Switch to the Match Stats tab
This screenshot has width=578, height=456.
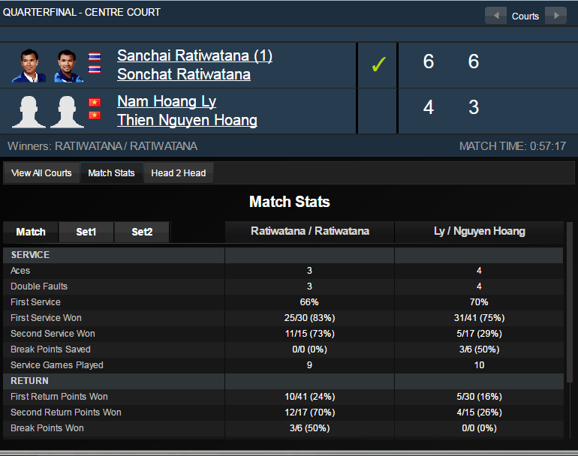pyautogui.click(x=111, y=173)
